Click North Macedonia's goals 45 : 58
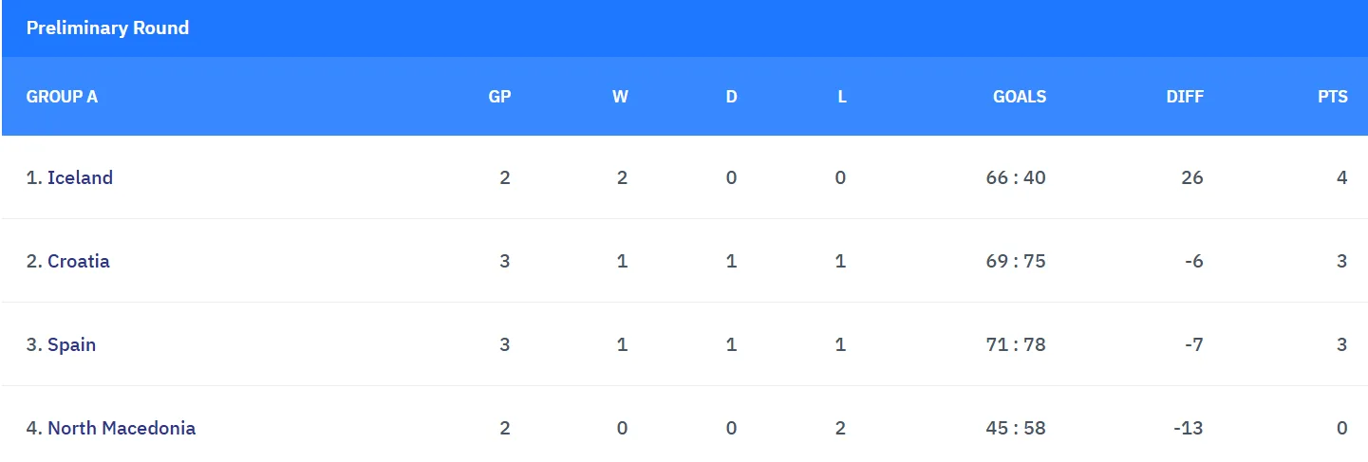Viewport: 1368px width, 462px height. (1016, 428)
